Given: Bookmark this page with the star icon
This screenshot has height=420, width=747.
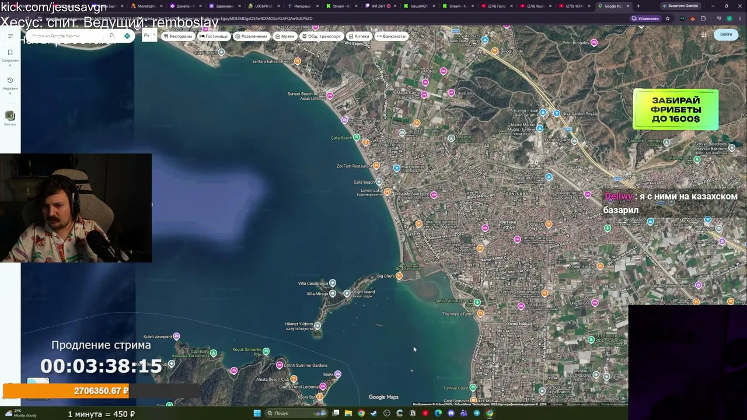Looking at the screenshot, I should tap(668, 18).
